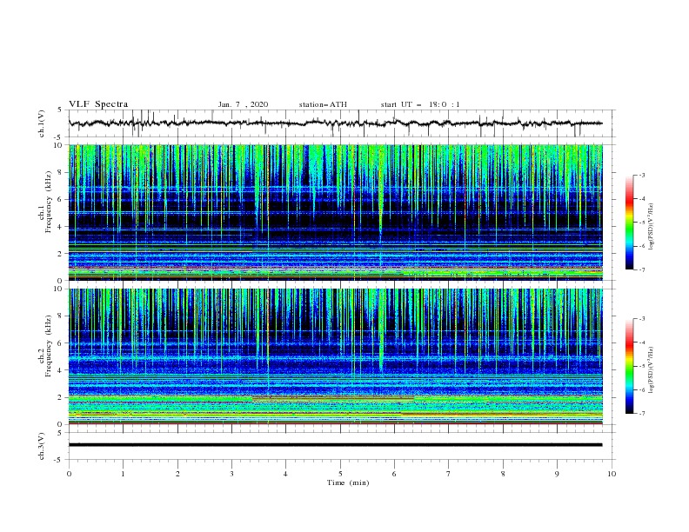
Task: Select the "ch.2 Frequency (kHz)" axis label
Action: 45,346
